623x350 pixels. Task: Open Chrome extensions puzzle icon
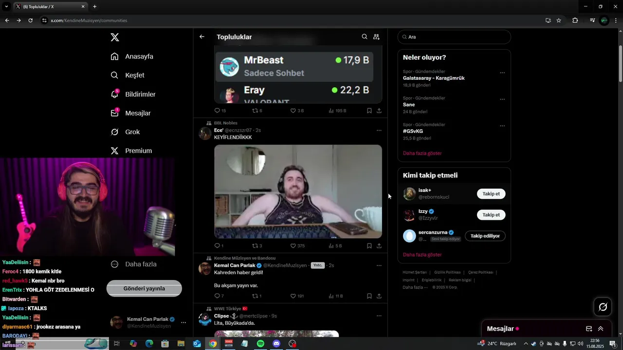tap(575, 20)
